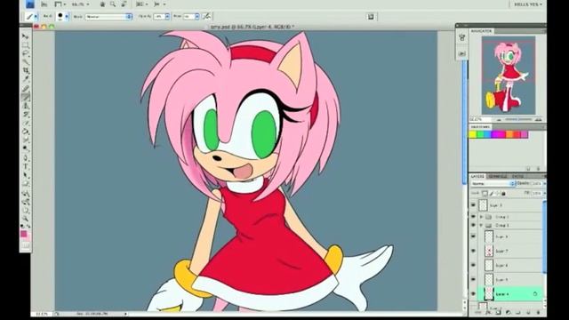
Task: Click the foreground color box in toolbox
Action: coord(24,234)
